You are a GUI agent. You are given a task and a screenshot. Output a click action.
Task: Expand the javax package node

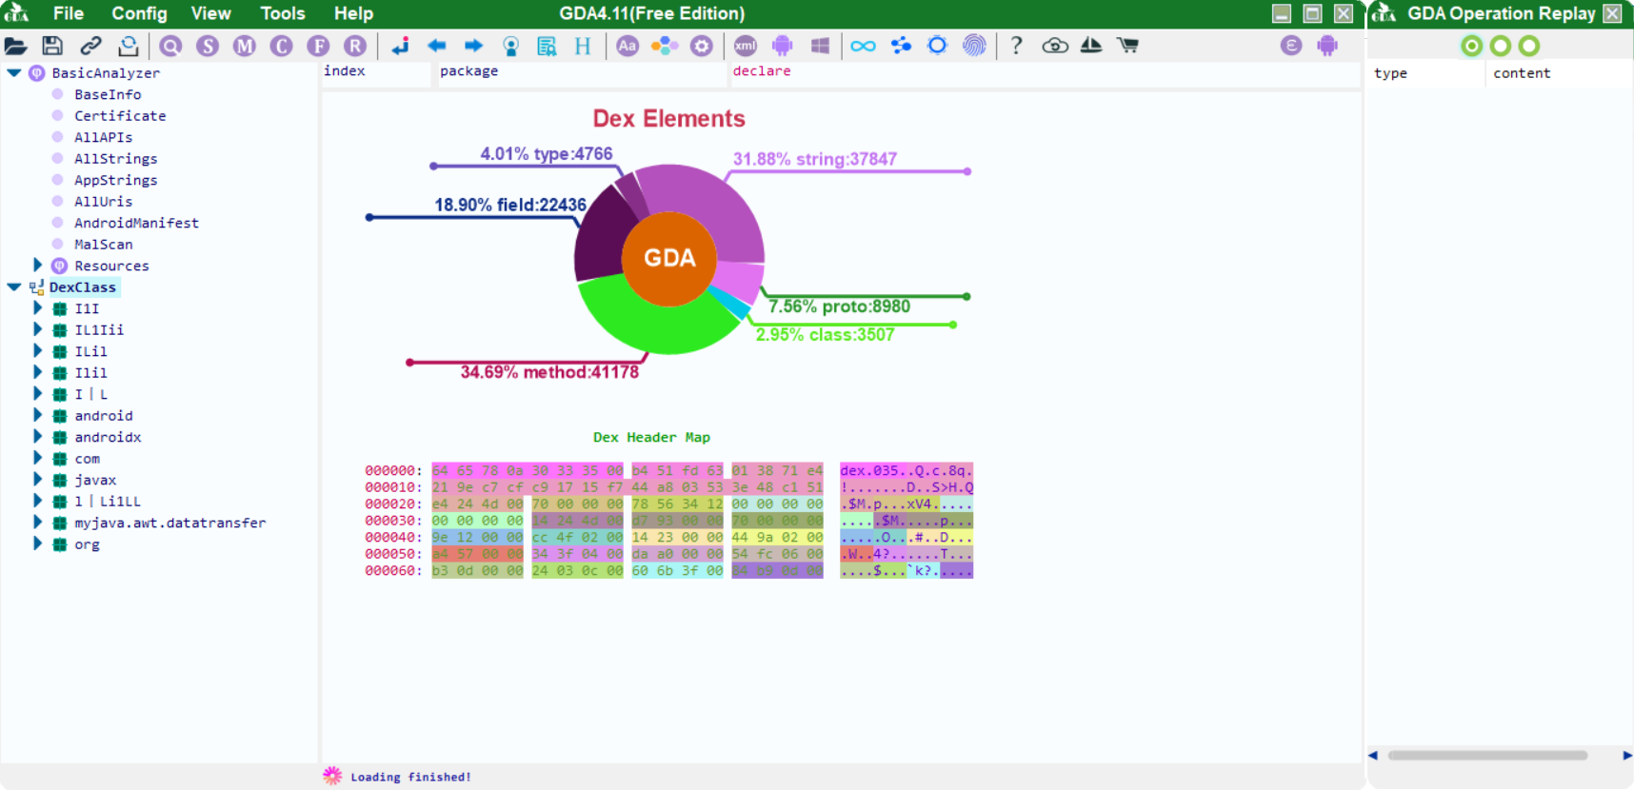38,480
